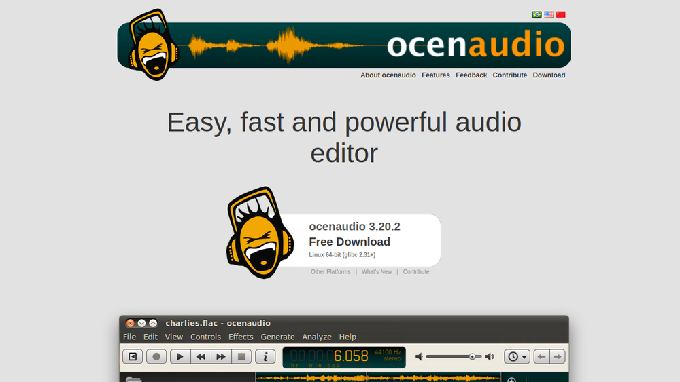This screenshot has width=680, height=382.
Task: Click the ocenaudio mascot logo in header
Action: (x=153, y=45)
